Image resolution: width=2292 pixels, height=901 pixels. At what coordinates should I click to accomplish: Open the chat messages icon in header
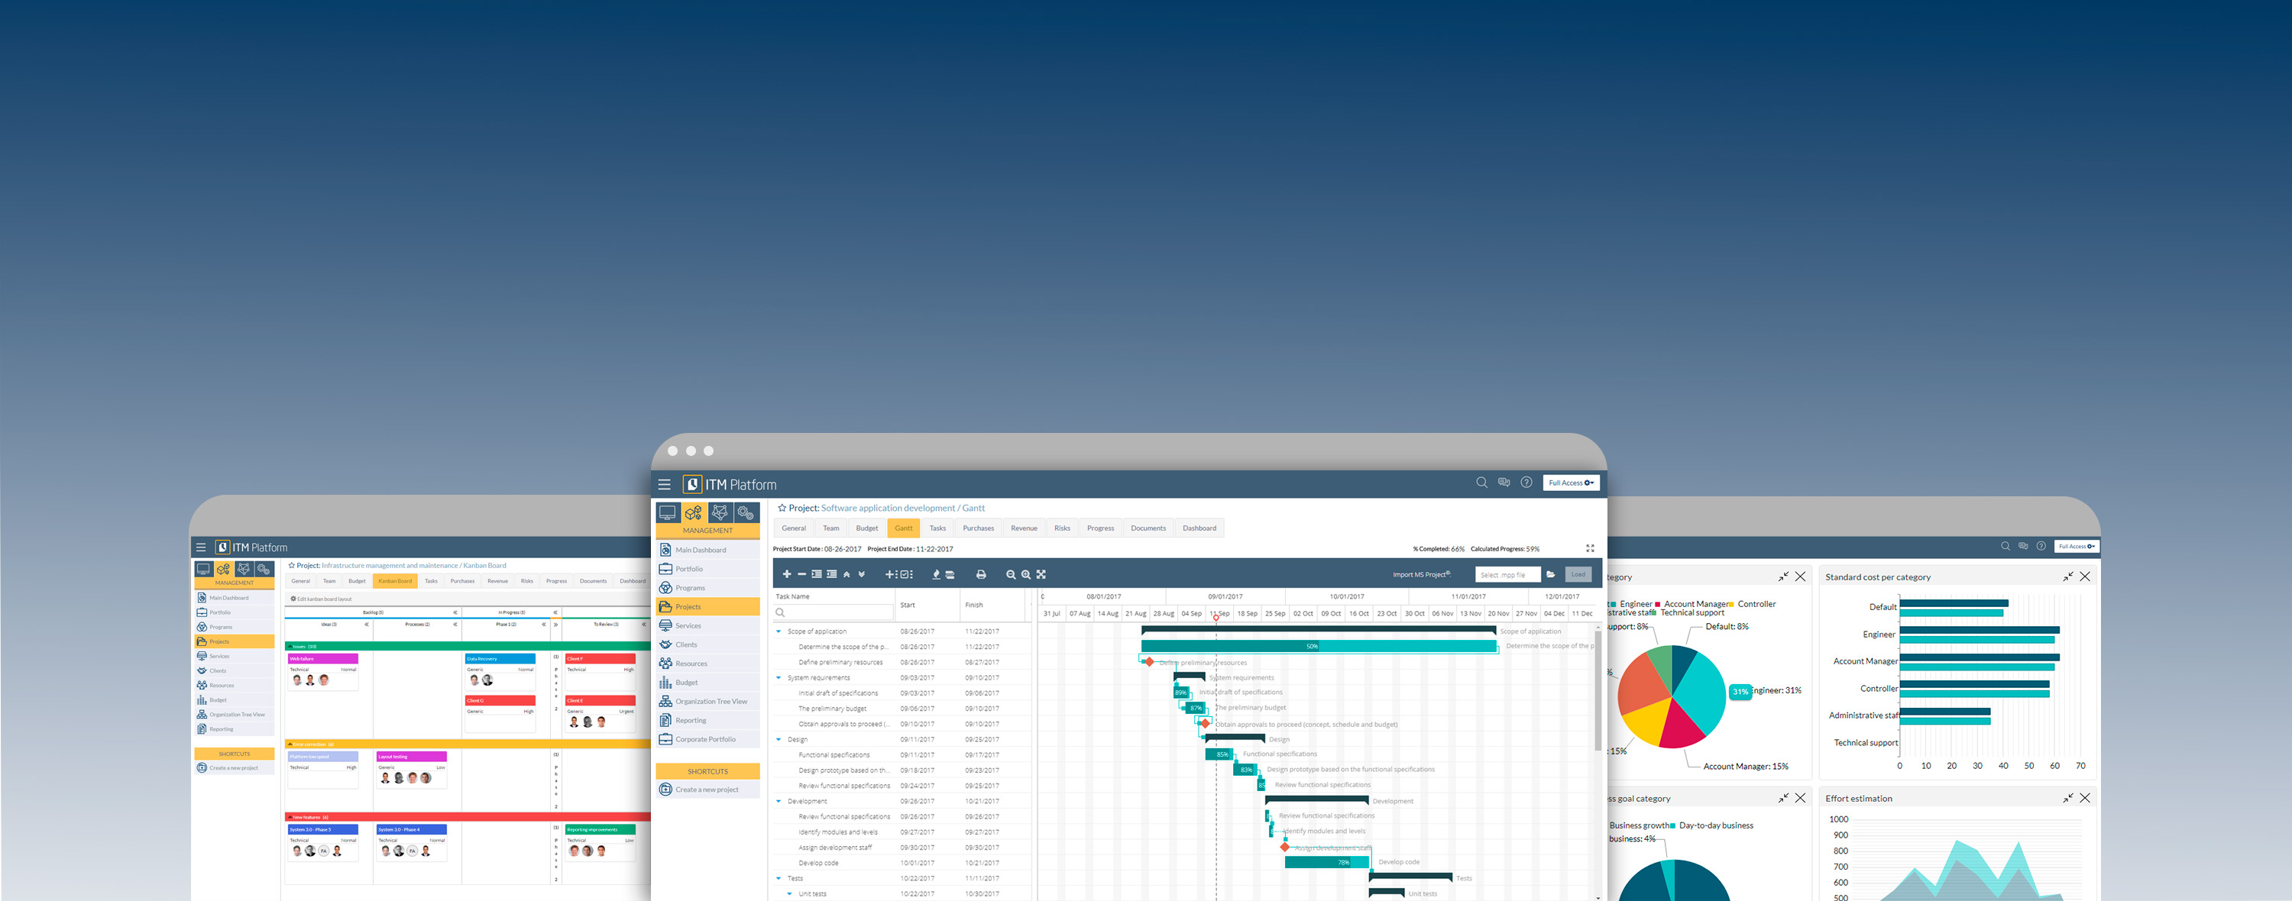(x=1504, y=483)
